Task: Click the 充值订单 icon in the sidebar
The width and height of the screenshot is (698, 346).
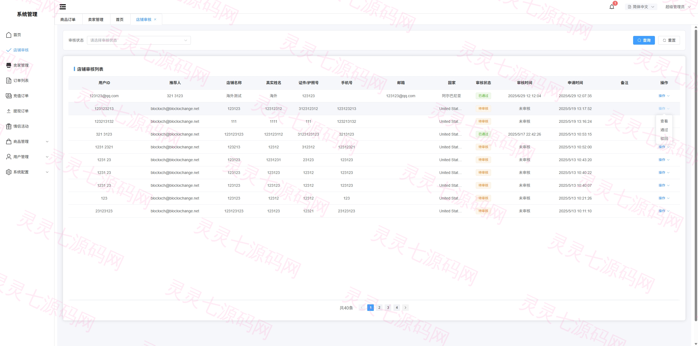Action: [x=9, y=96]
